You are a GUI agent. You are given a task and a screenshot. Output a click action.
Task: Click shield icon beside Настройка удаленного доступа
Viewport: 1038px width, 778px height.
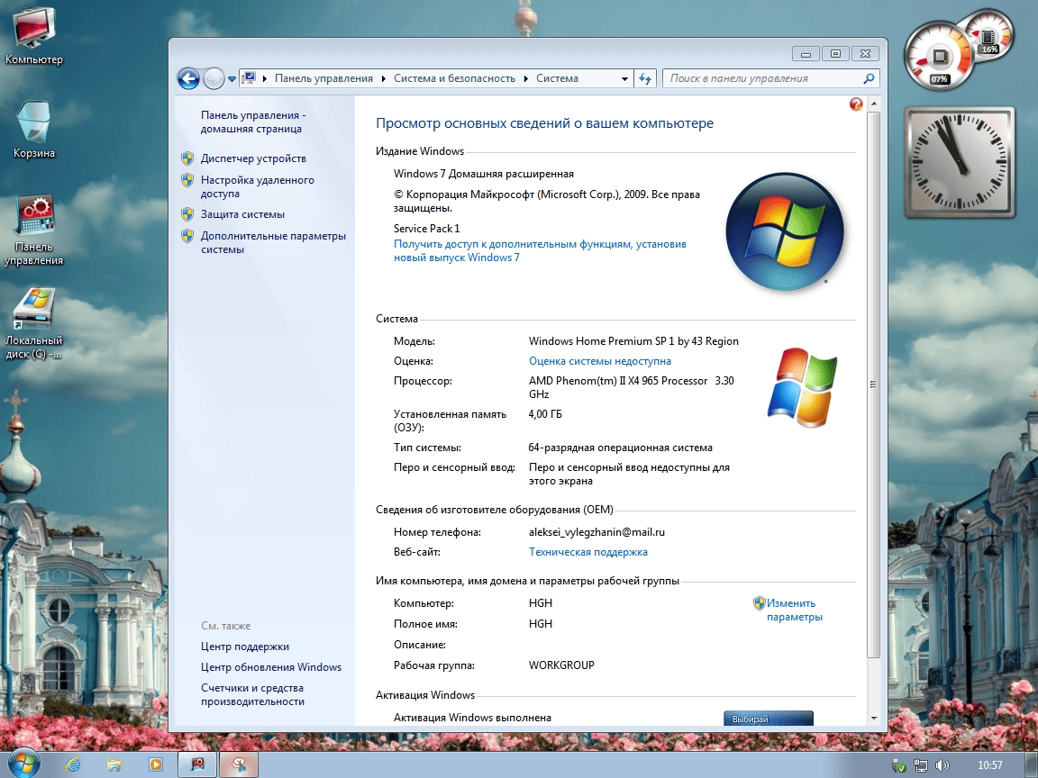point(187,180)
